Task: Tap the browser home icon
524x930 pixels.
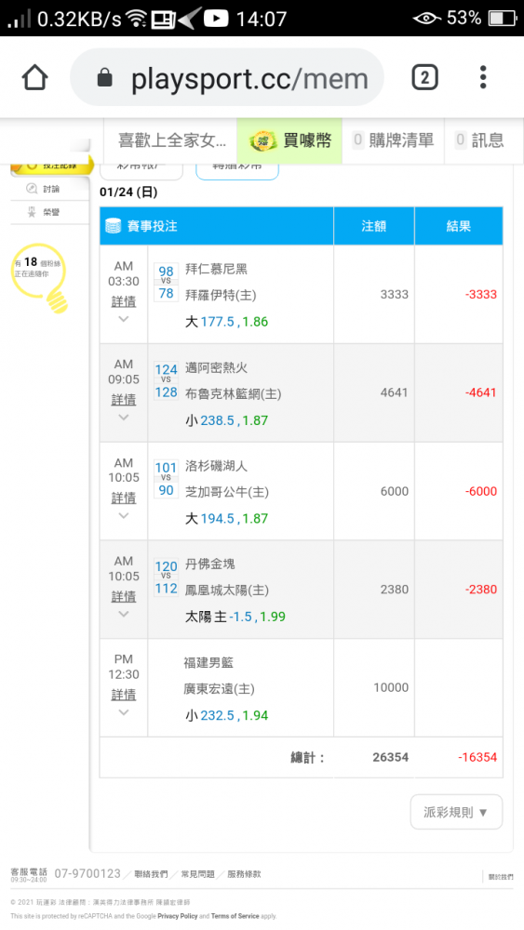Action: click(34, 78)
